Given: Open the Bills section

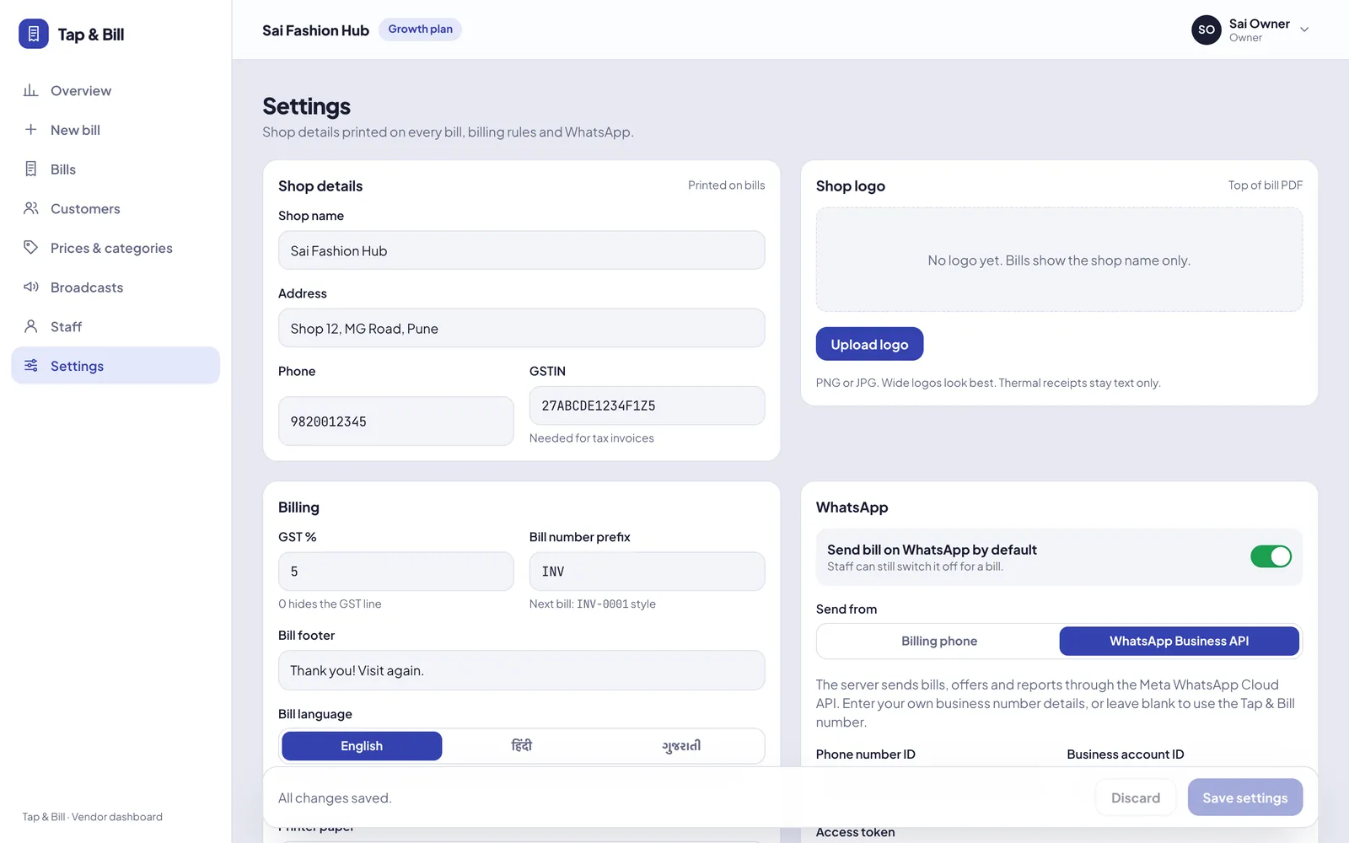Looking at the screenshot, I should [x=116, y=169].
